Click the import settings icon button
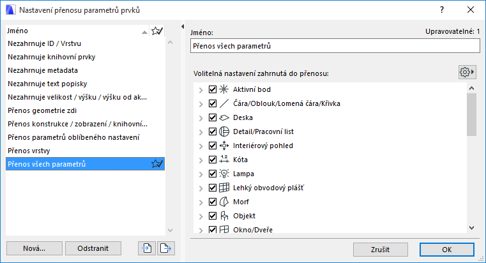This screenshot has width=486, height=263. [x=146, y=248]
